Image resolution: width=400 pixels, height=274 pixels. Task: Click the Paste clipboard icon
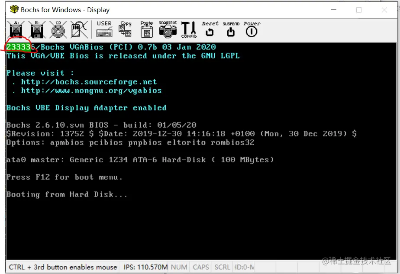coord(147,29)
